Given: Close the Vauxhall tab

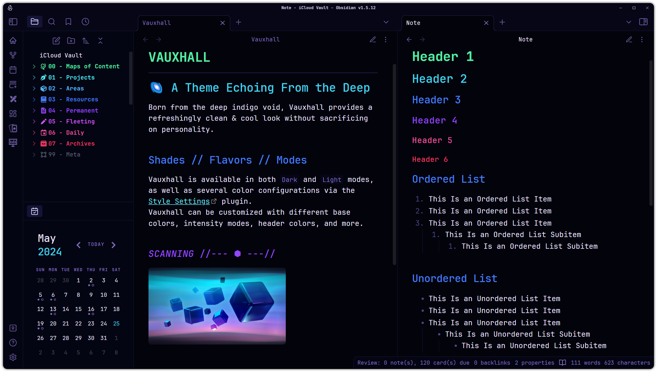Looking at the screenshot, I should (223, 23).
